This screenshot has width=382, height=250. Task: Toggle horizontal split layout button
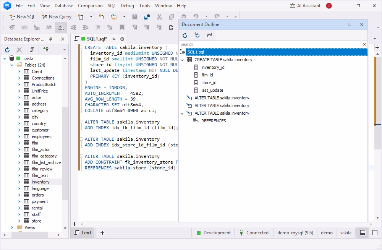363,233
